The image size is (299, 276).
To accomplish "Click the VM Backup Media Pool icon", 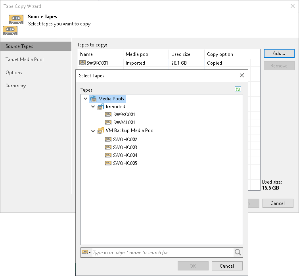I will click(101, 130).
